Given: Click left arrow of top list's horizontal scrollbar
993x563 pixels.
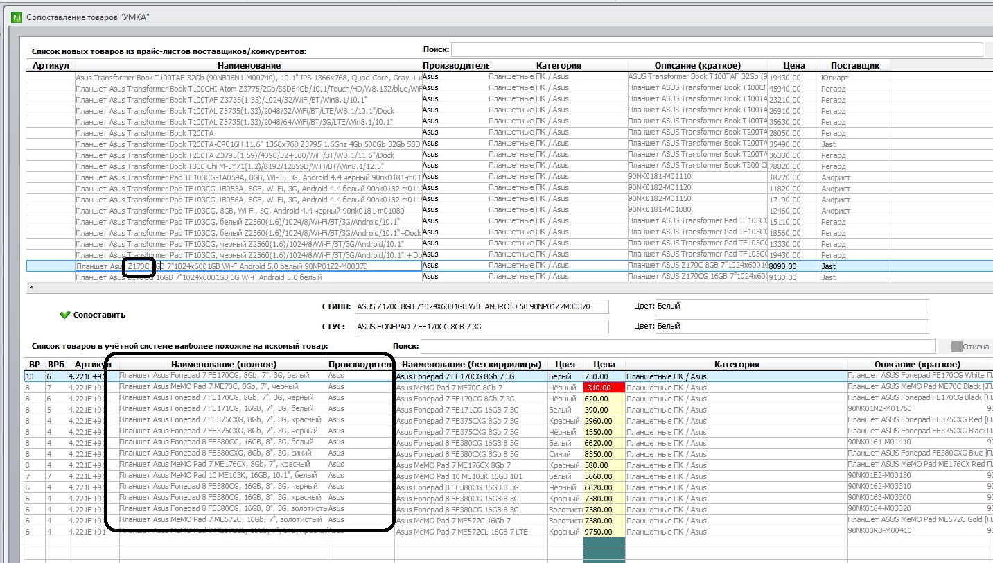Looking at the screenshot, I should point(30,287).
